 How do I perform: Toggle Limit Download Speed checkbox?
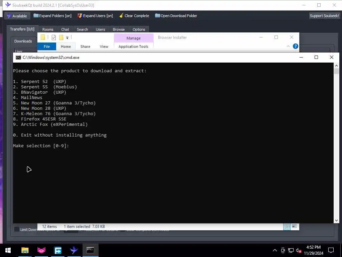[17, 230]
